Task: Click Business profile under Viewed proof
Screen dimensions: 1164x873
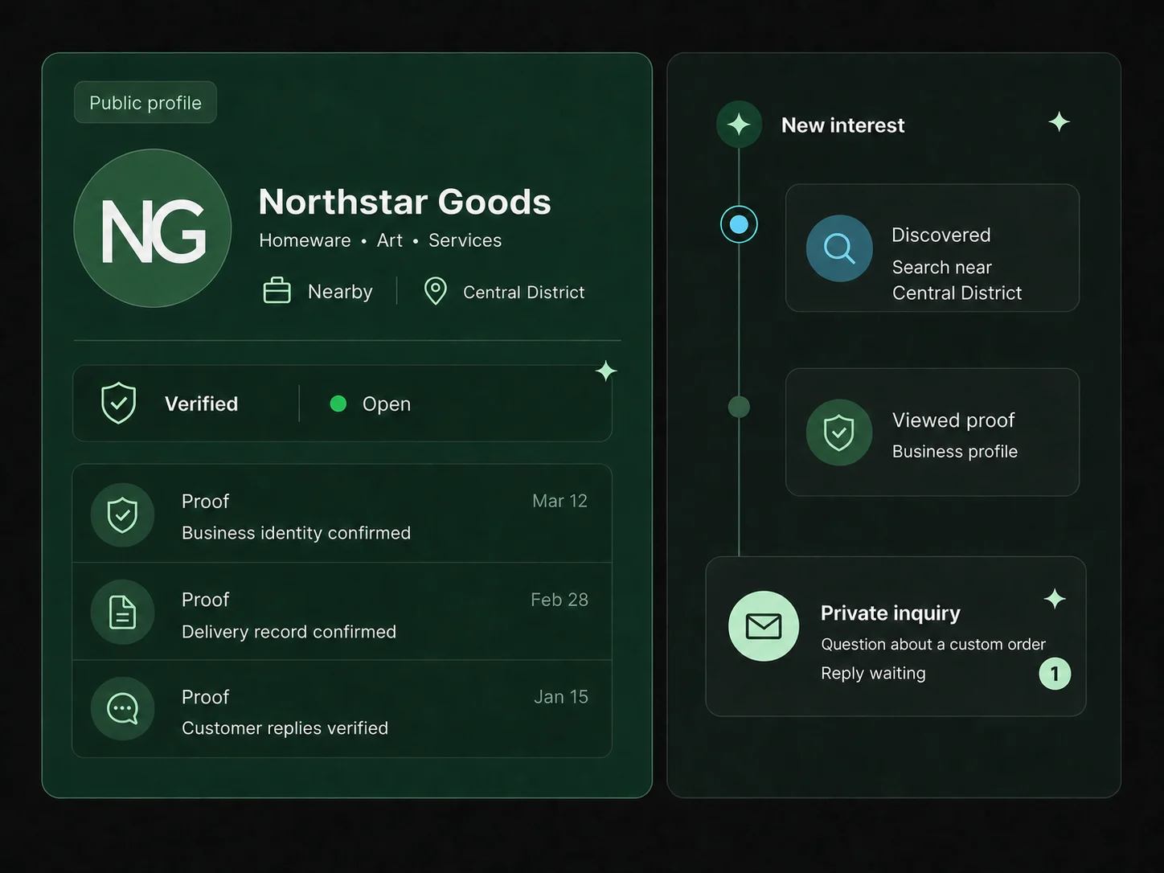Action: point(955,452)
